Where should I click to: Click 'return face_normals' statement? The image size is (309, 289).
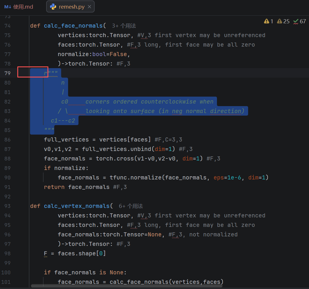(x=77, y=187)
